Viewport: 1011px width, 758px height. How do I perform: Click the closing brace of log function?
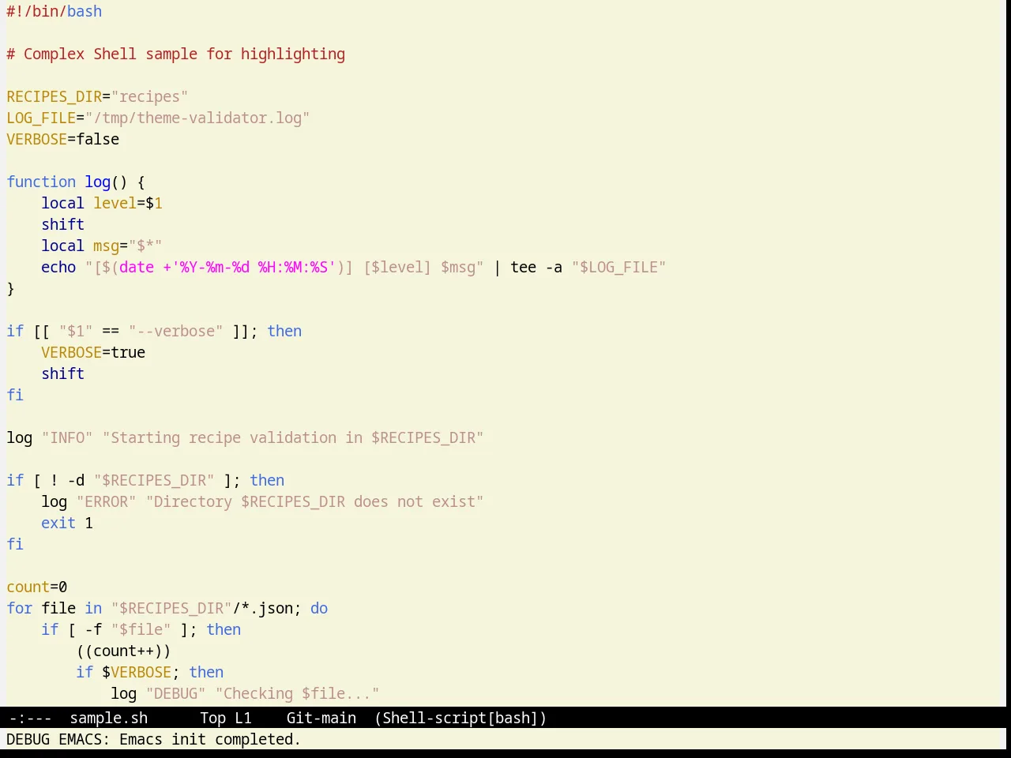11,289
